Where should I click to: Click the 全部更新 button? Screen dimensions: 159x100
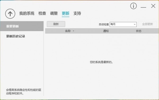pos(147,24)
